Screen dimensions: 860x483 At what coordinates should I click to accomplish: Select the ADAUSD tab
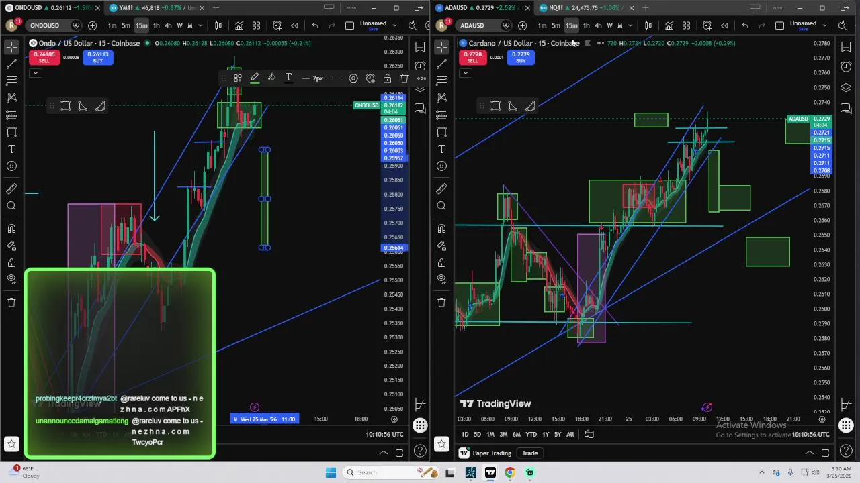480,8
